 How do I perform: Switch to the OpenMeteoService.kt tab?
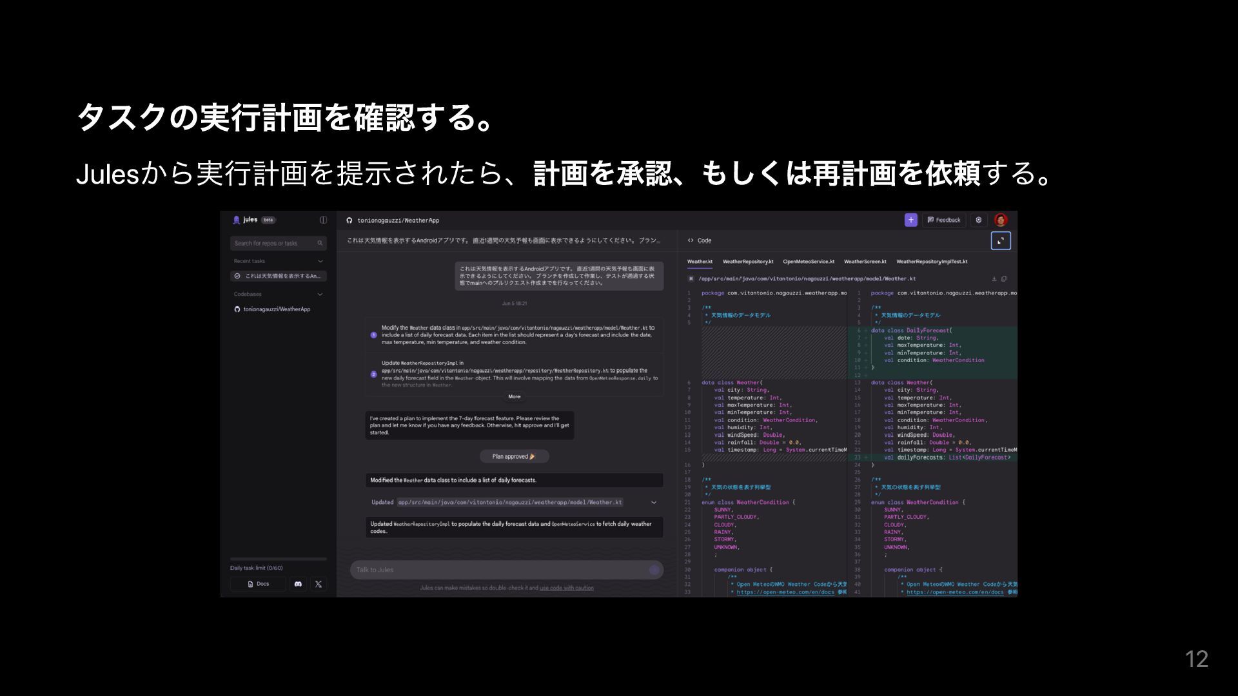(809, 262)
